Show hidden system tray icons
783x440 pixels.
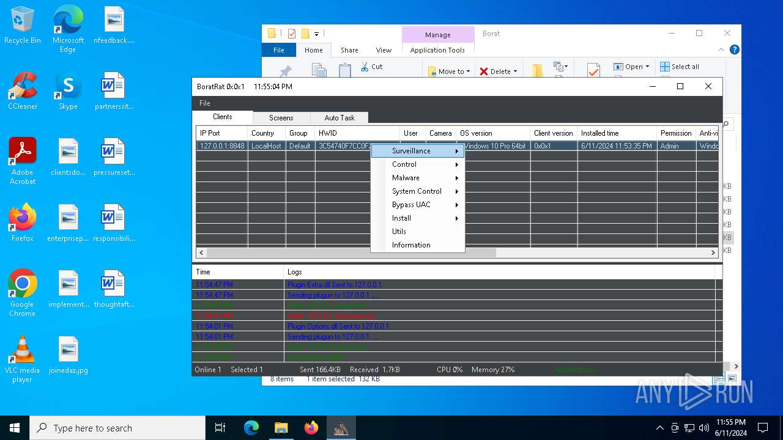pos(659,428)
